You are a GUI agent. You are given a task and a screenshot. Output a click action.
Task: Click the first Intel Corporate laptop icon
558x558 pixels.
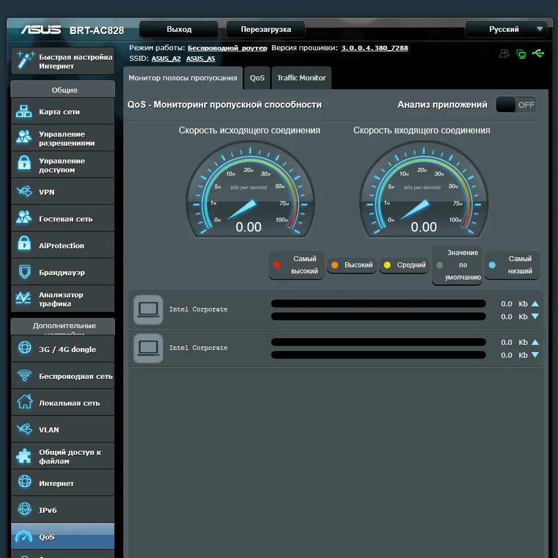click(148, 310)
